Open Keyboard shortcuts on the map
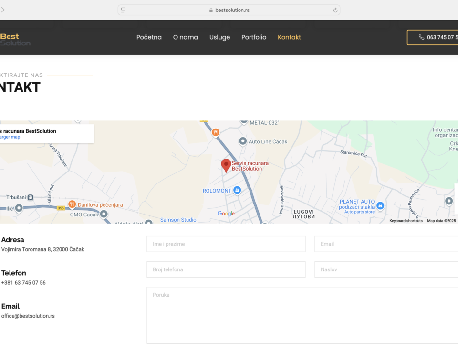Screen dimensions: 458x344 tap(406, 221)
